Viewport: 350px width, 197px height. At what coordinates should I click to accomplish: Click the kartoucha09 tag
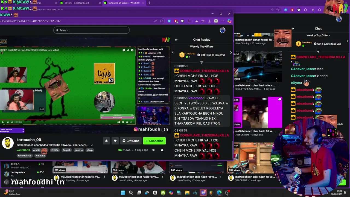25,155
